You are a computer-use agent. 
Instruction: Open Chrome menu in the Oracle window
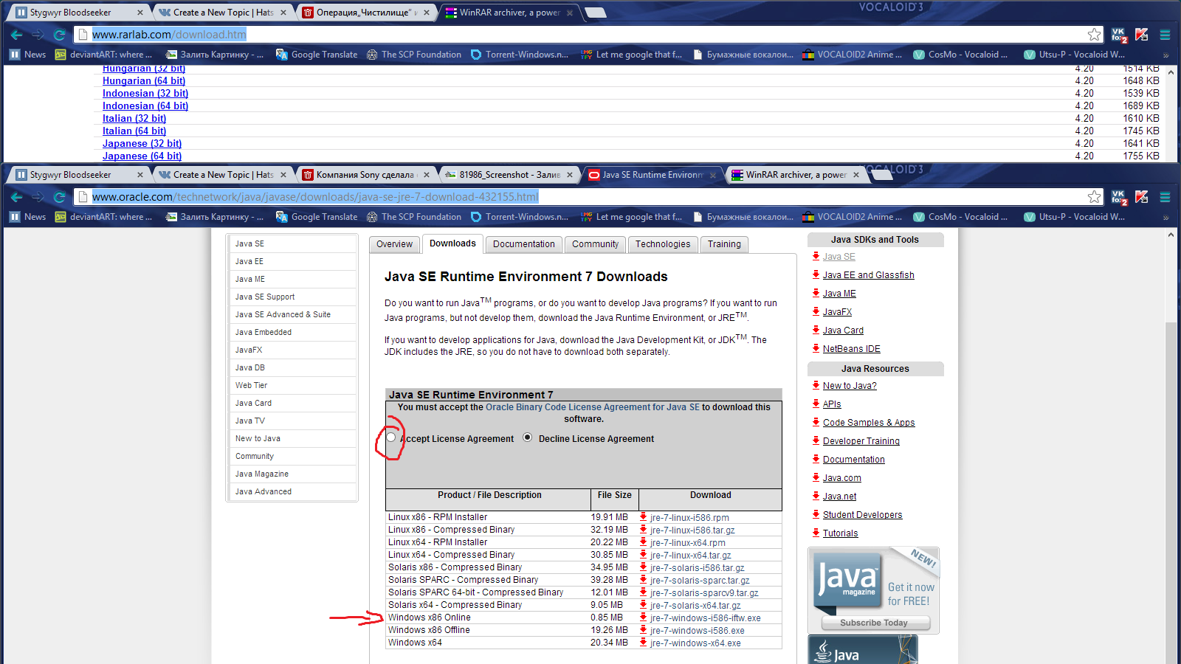tap(1165, 197)
